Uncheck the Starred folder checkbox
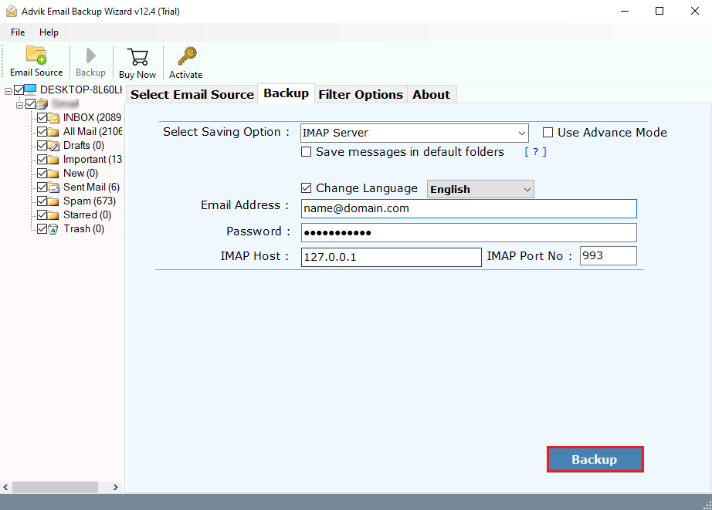This screenshot has height=510, width=712. tap(42, 214)
